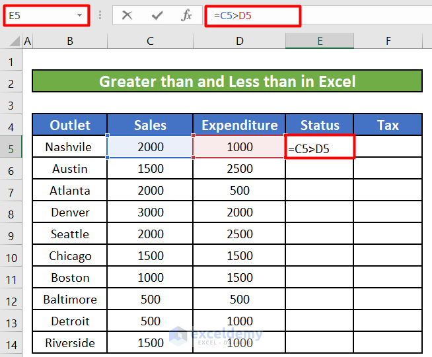Screen dimensions: 432x357
Task: Click the formula bar grip dots
Action: point(100,15)
